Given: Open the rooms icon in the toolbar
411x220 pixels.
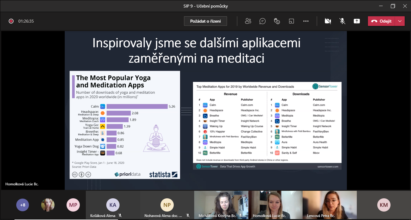Looking at the screenshot, I should [291, 21].
